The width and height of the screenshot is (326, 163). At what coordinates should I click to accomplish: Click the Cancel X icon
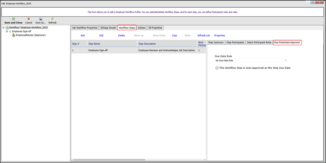[x=29, y=18]
